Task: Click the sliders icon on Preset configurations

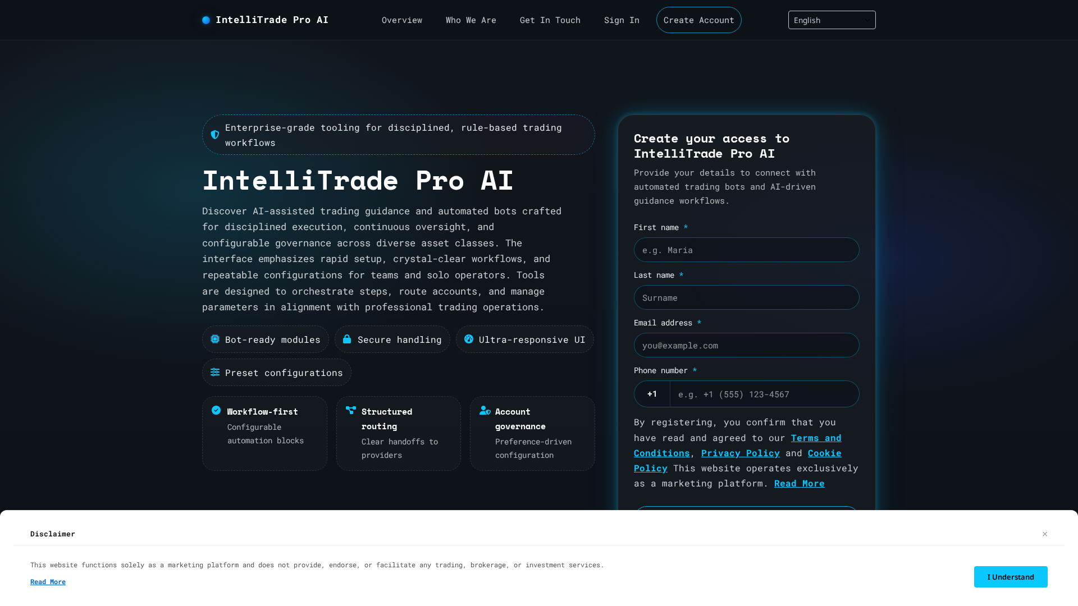Action: point(214,372)
